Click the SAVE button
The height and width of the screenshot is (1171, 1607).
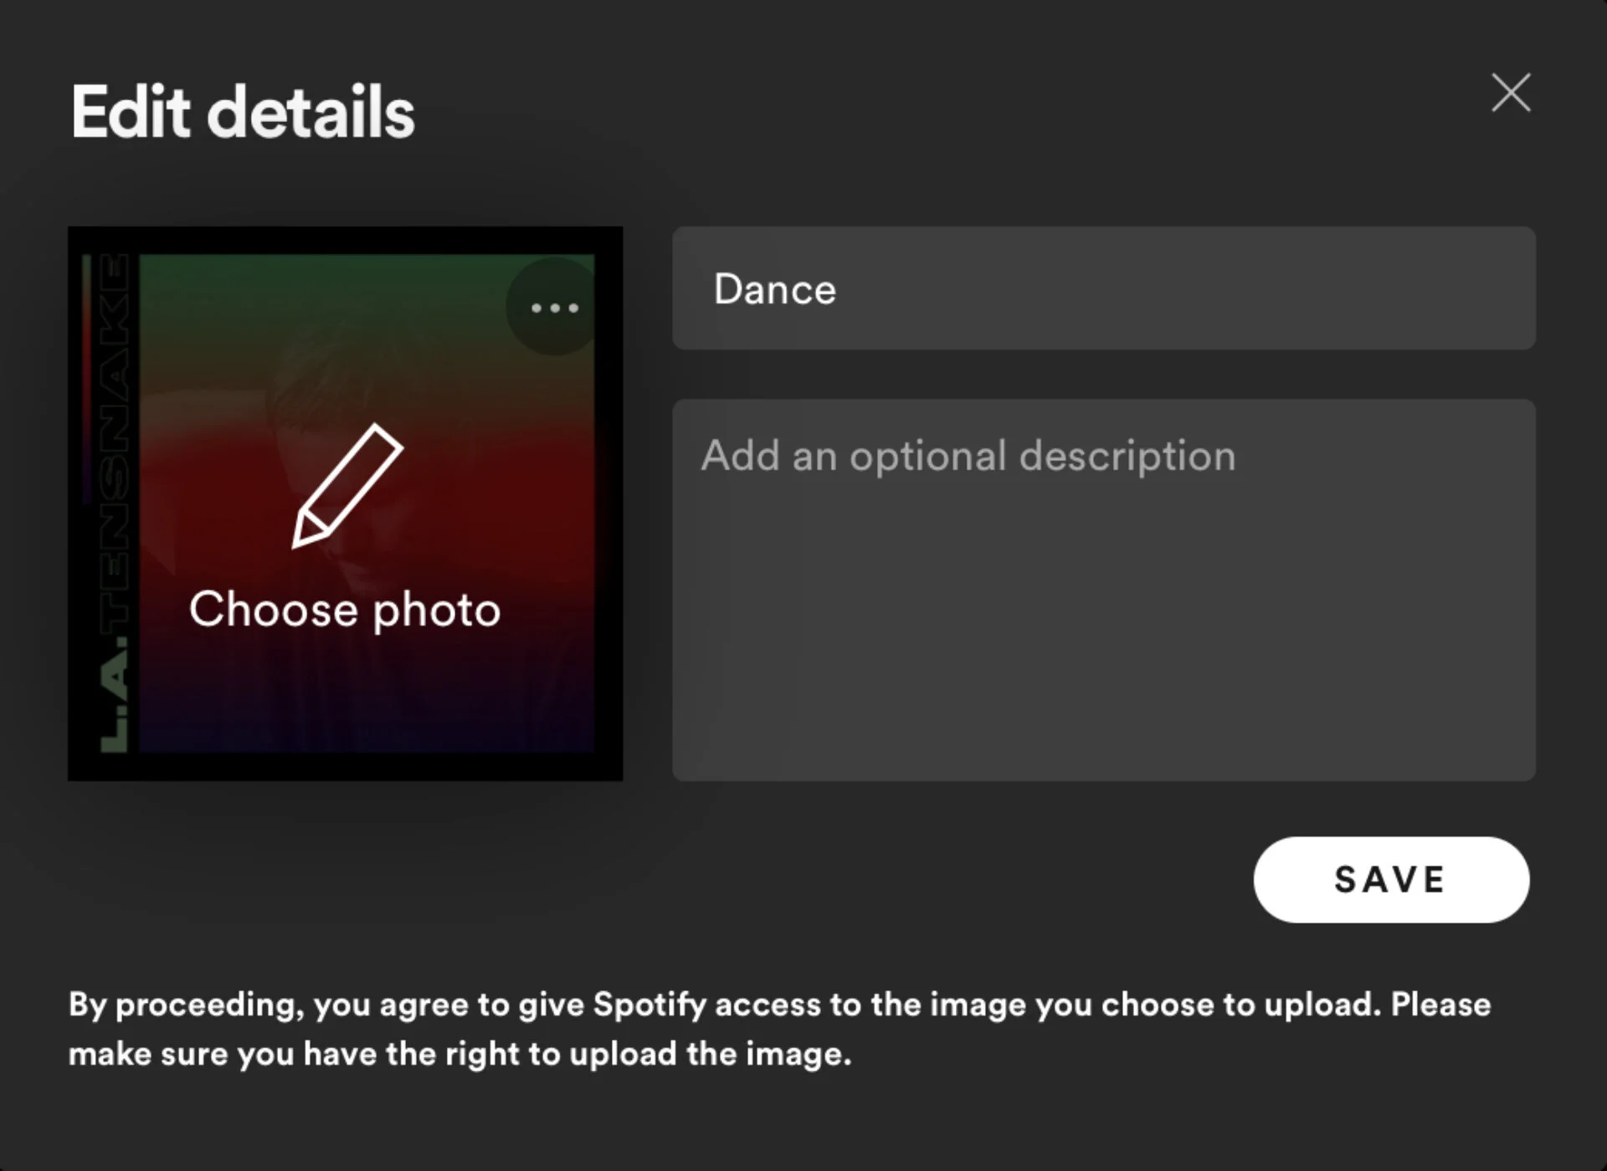[1390, 880]
